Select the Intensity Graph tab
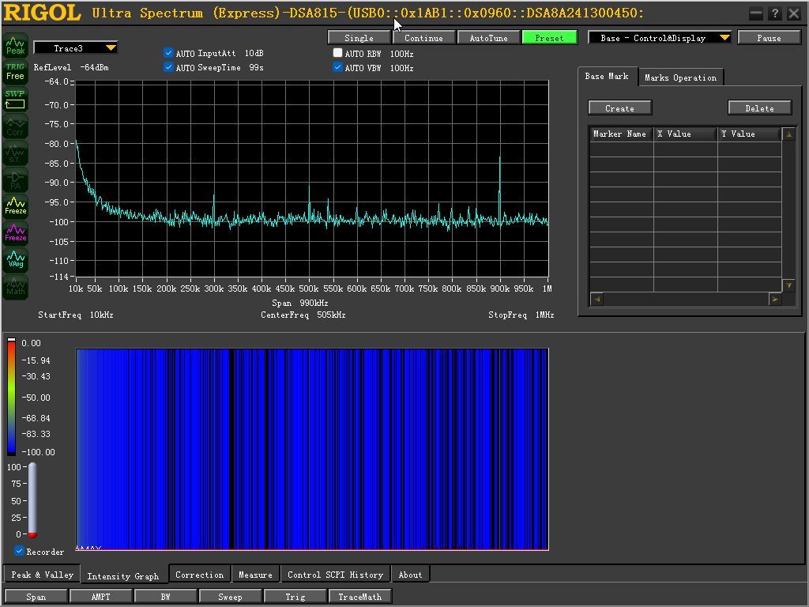 pyautogui.click(x=122, y=576)
